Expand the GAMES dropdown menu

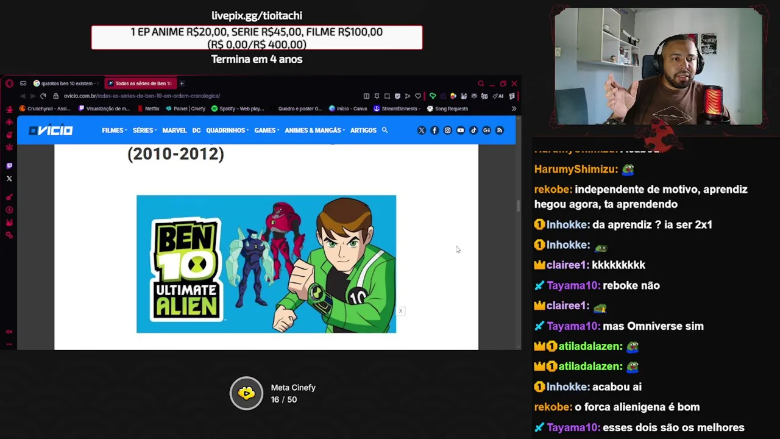[x=267, y=130]
